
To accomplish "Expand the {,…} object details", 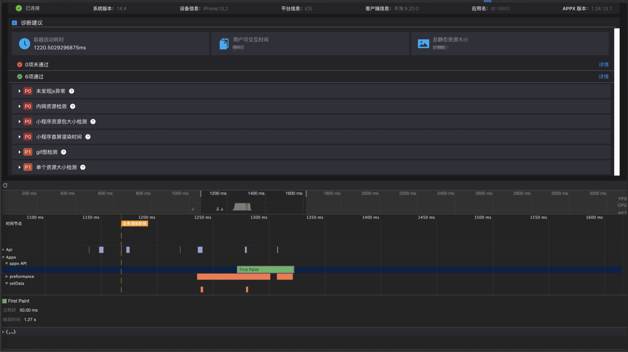I will [3, 332].
